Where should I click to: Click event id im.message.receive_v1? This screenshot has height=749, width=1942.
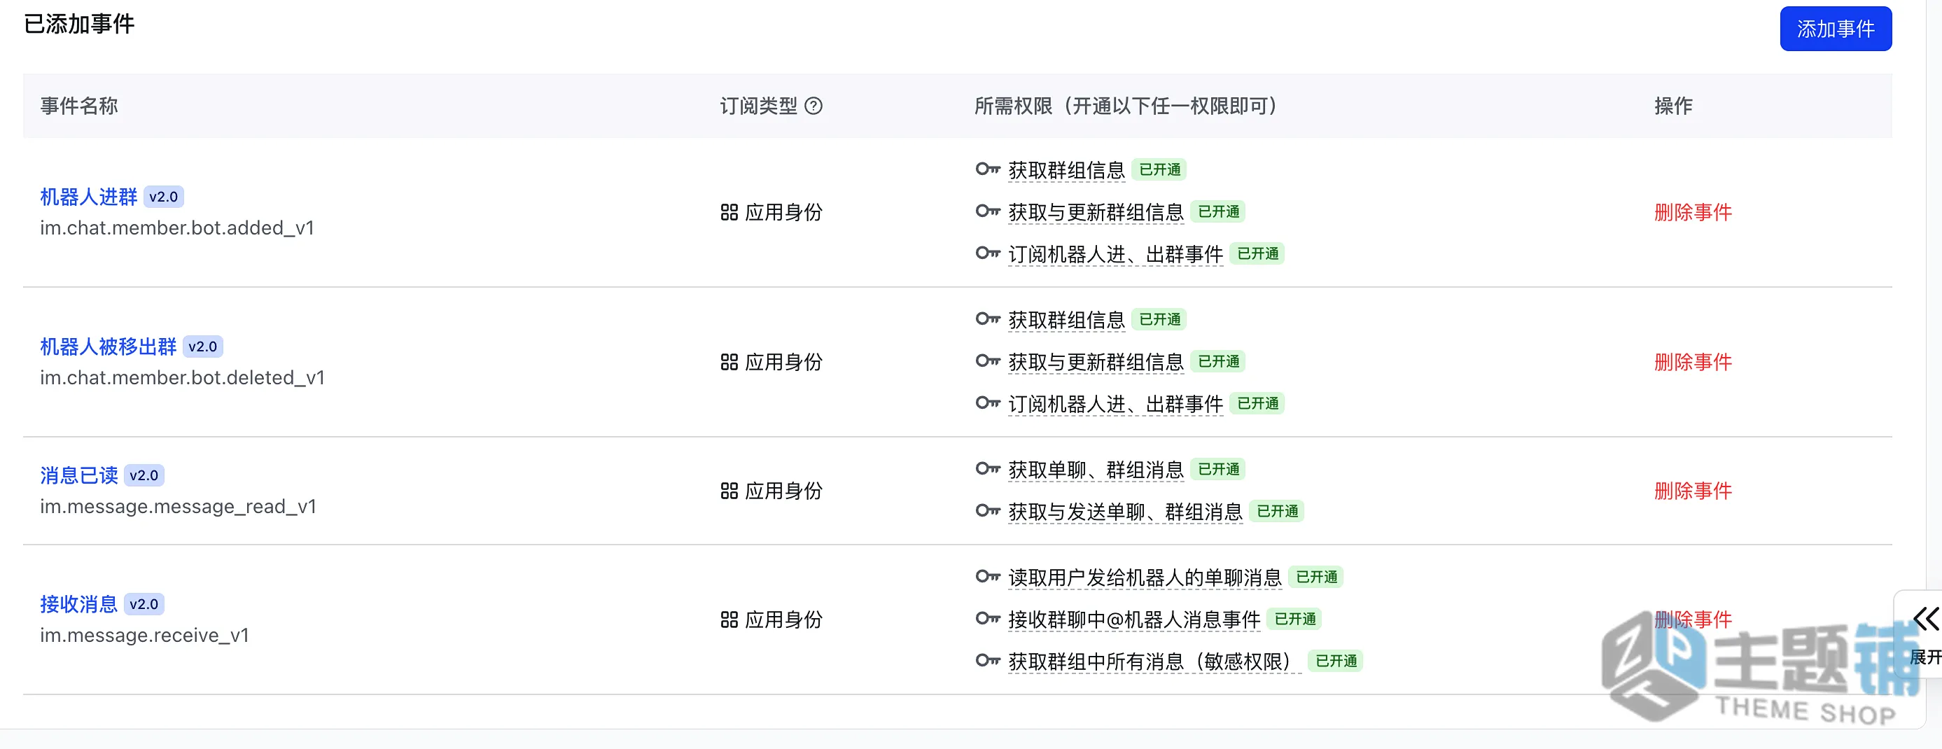pos(144,636)
